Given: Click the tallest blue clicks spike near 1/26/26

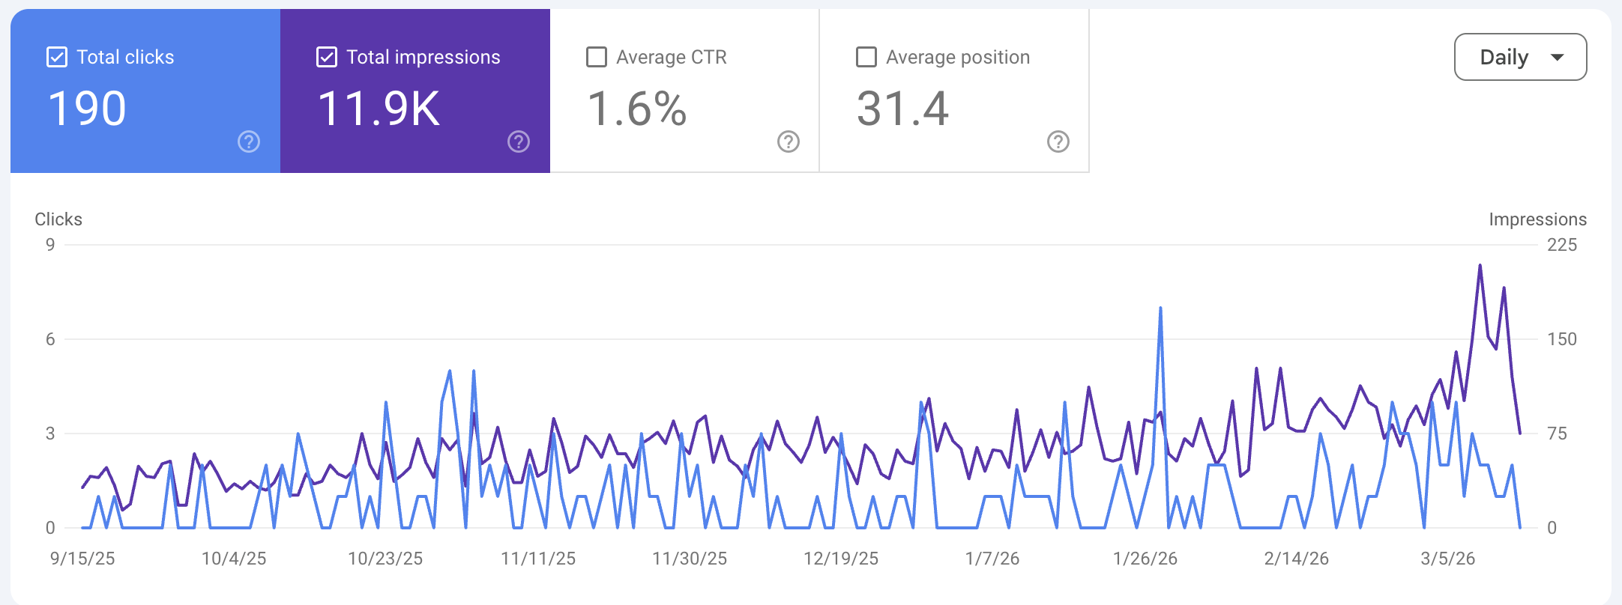Looking at the screenshot, I should coord(1160,308).
